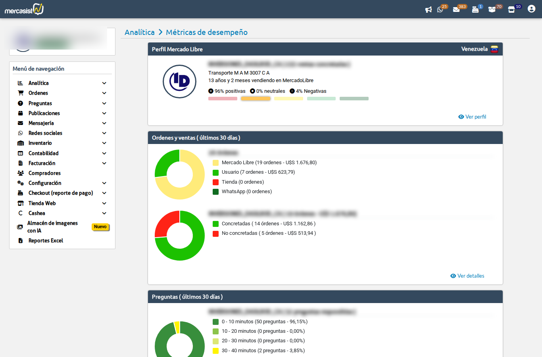Expand the Ordenes menu chevron
Image resolution: width=542 pixels, height=357 pixels.
[x=104, y=93]
